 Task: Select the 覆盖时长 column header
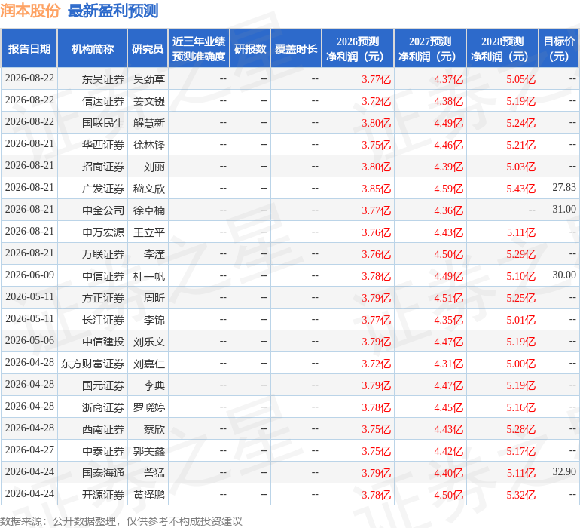tap(296, 48)
